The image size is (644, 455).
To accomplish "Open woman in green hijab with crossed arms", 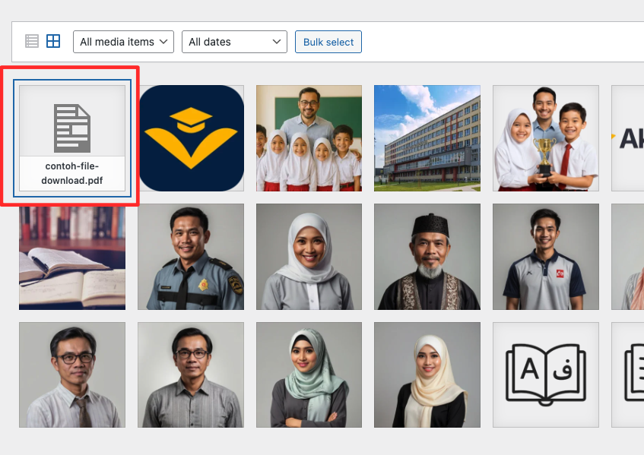I will click(309, 374).
